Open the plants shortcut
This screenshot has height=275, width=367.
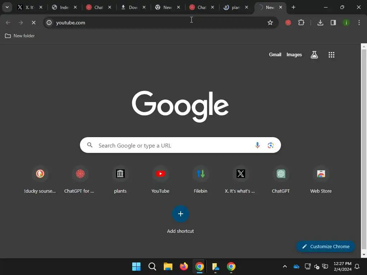point(120,180)
